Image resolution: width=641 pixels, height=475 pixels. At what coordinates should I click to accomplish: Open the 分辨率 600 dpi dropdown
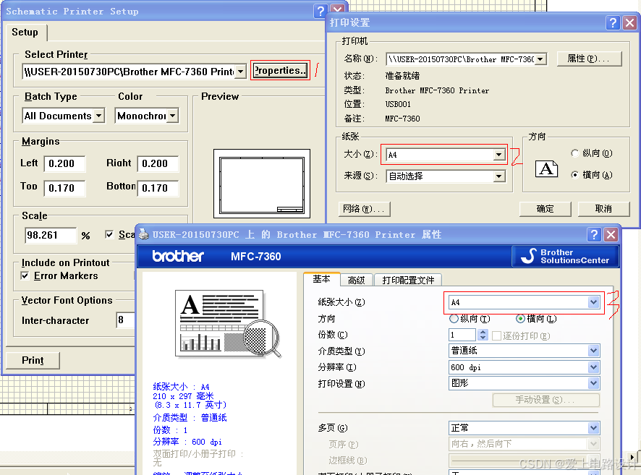593,367
